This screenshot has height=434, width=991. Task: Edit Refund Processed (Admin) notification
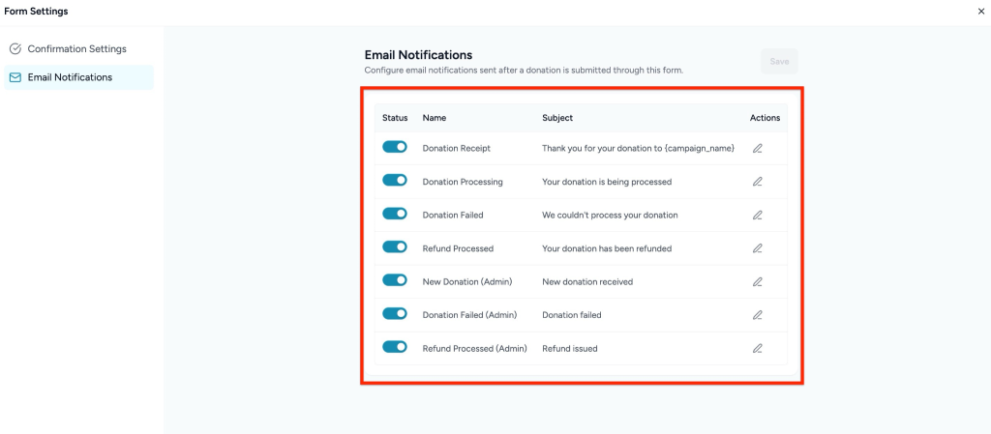tap(757, 348)
